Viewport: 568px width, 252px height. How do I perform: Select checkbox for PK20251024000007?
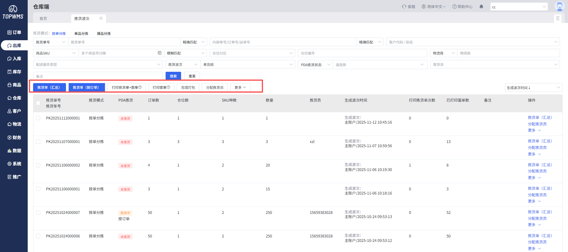click(x=38, y=212)
